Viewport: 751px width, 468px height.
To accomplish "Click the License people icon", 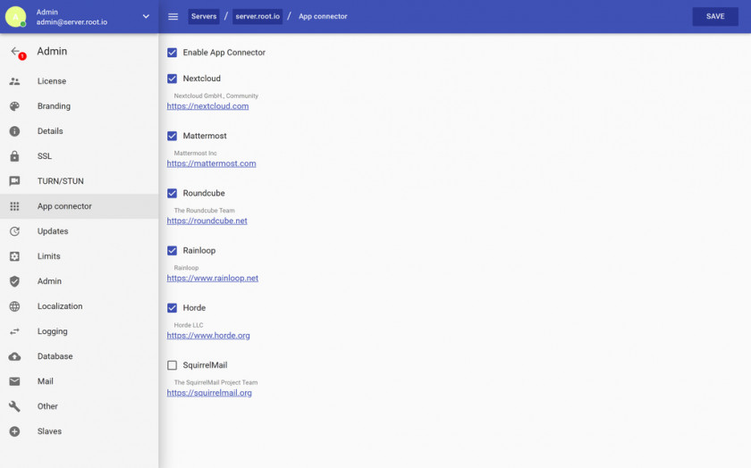I will [15, 81].
